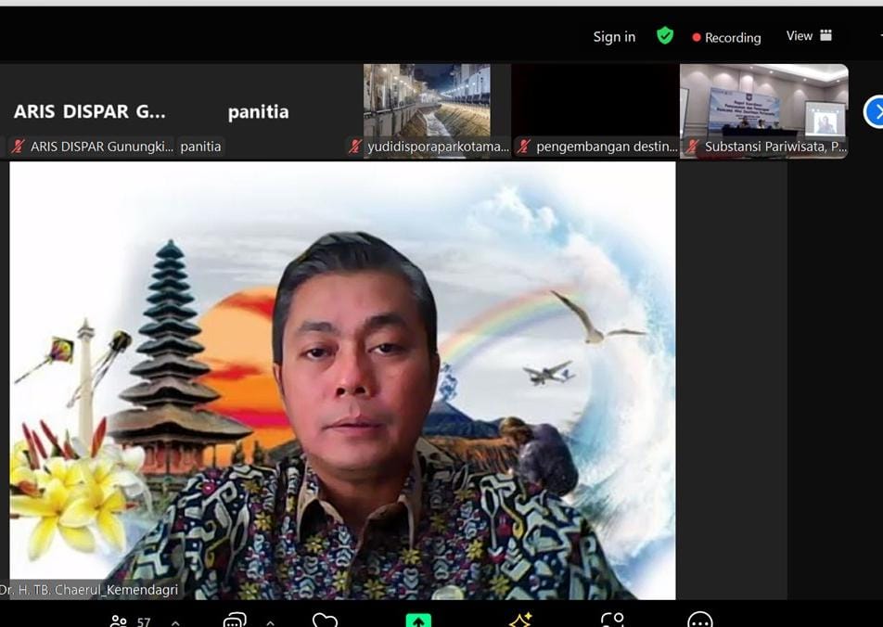
Task: Click the green encryption shield icon
Action: (x=665, y=36)
